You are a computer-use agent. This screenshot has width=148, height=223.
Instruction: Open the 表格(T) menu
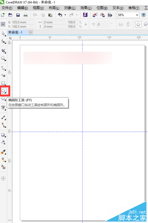(x=134, y=8)
